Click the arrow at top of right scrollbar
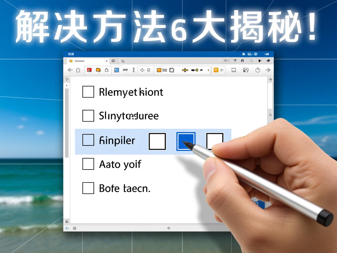This screenshot has height=253, width=337. click(x=270, y=79)
